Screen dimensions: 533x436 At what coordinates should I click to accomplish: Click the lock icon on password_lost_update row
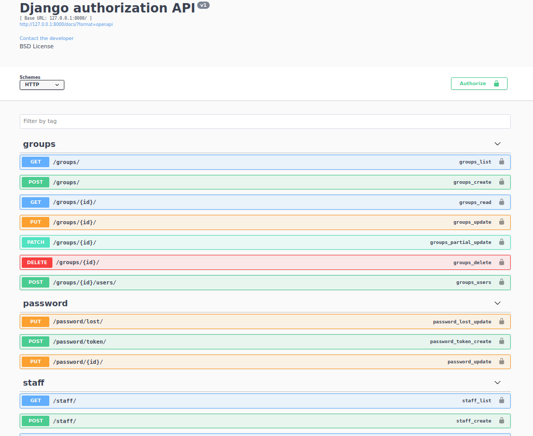pyautogui.click(x=501, y=321)
